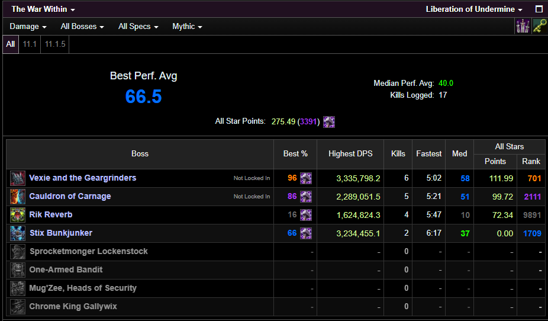Click highest DPS 2,289,051.5
The height and width of the screenshot is (321, 548).
point(358,197)
